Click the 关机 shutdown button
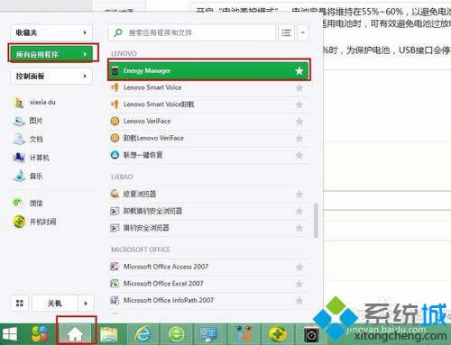 (x=55, y=304)
